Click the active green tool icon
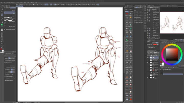 pyautogui.click(x=2, y=25)
